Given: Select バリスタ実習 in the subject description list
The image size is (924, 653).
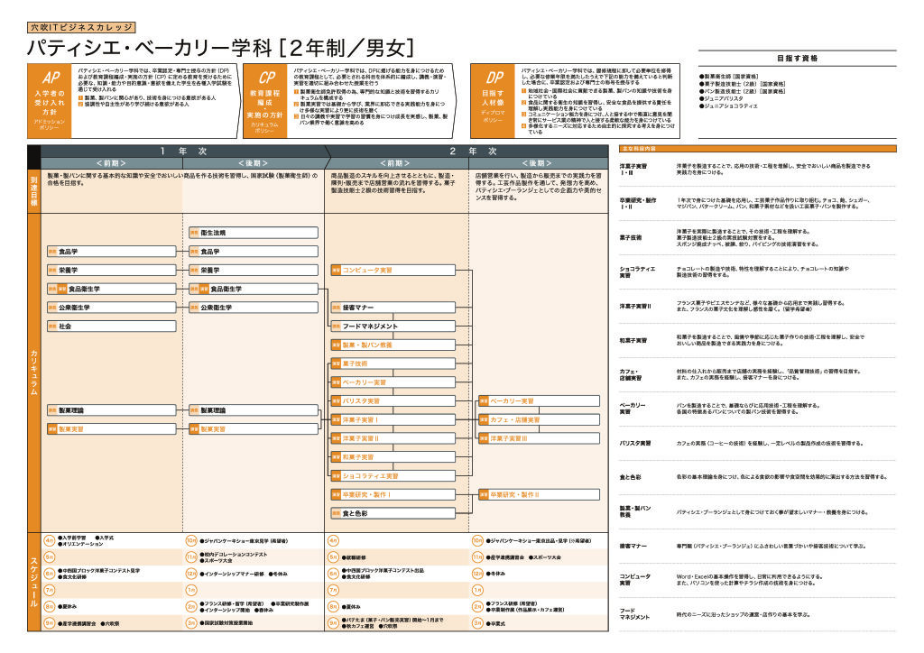Looking at the screenshot, I should [x=635, y=444].
